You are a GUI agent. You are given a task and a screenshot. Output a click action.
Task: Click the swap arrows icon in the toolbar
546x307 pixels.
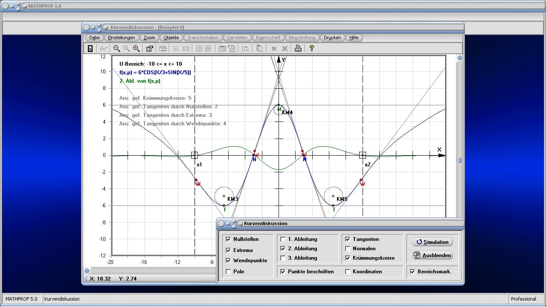[245, 49]
